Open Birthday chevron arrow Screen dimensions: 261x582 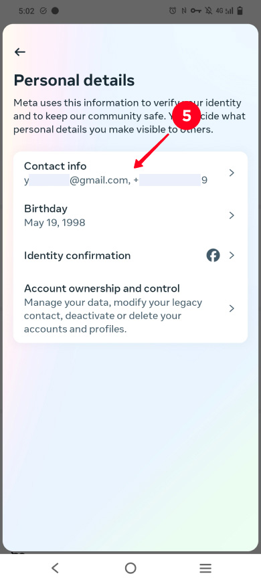pos(232,215)
